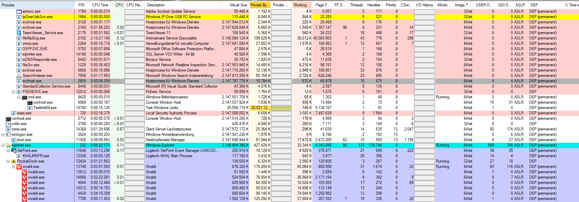This screenshot has width=579, height=202.
Task: Collapse the PSEXESVC.exe tree node
Action: coord(13,92)
